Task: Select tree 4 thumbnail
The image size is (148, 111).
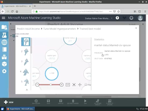Action: (x=26, y=72)
